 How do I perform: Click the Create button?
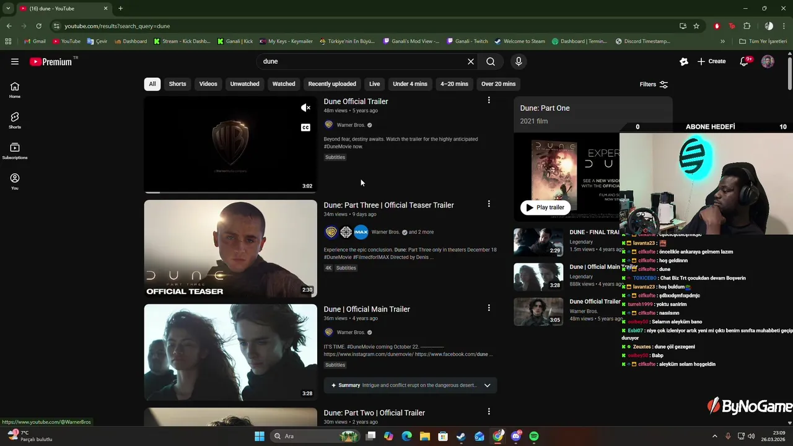tap(711, 61)
